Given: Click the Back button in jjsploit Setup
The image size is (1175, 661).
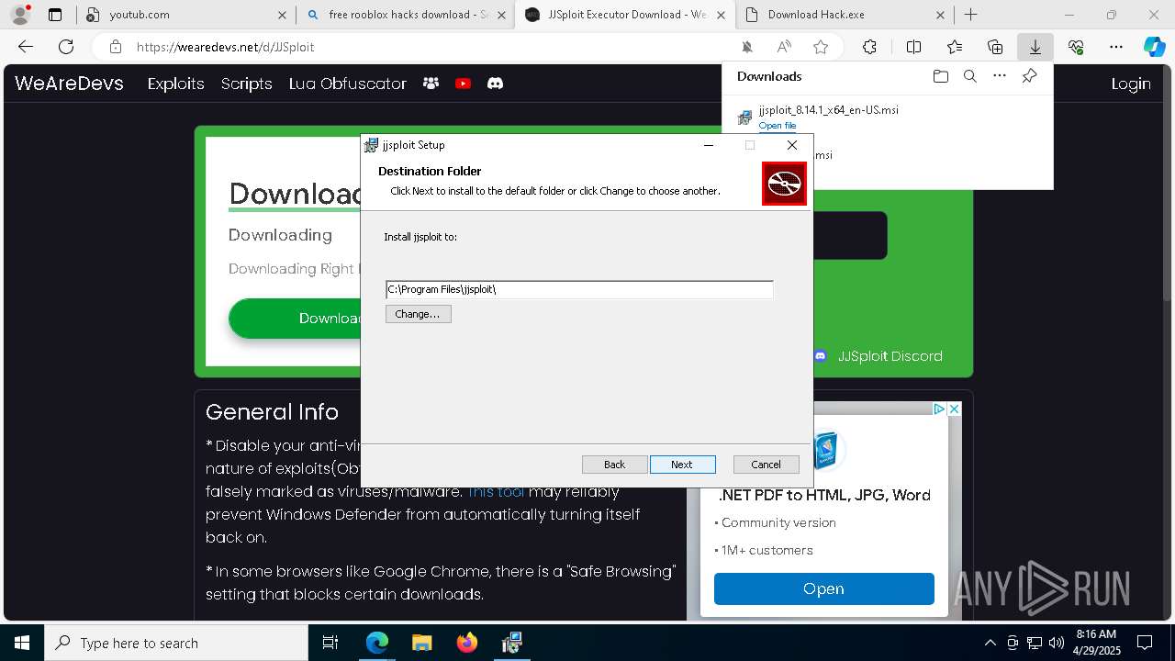Looking at the screenshot, I should 614,465.
